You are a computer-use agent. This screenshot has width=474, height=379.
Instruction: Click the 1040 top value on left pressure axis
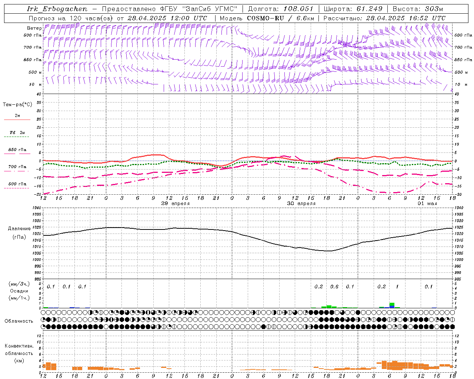36,208
